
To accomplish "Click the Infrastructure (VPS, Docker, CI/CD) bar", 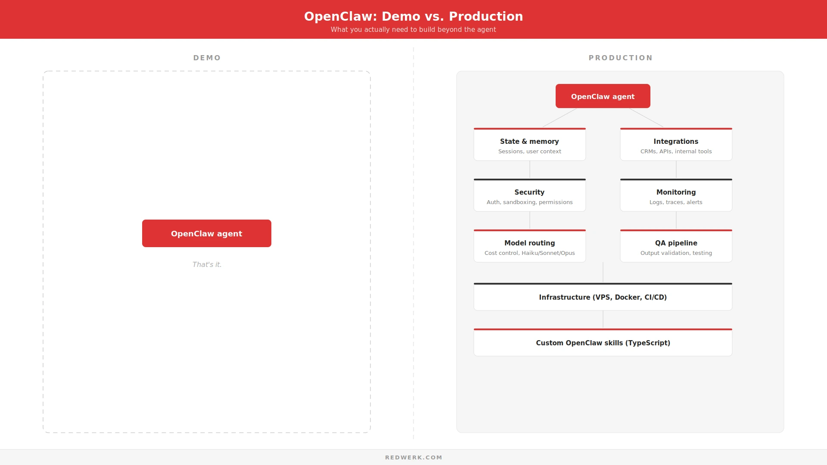I will click(x=603, y=297).
